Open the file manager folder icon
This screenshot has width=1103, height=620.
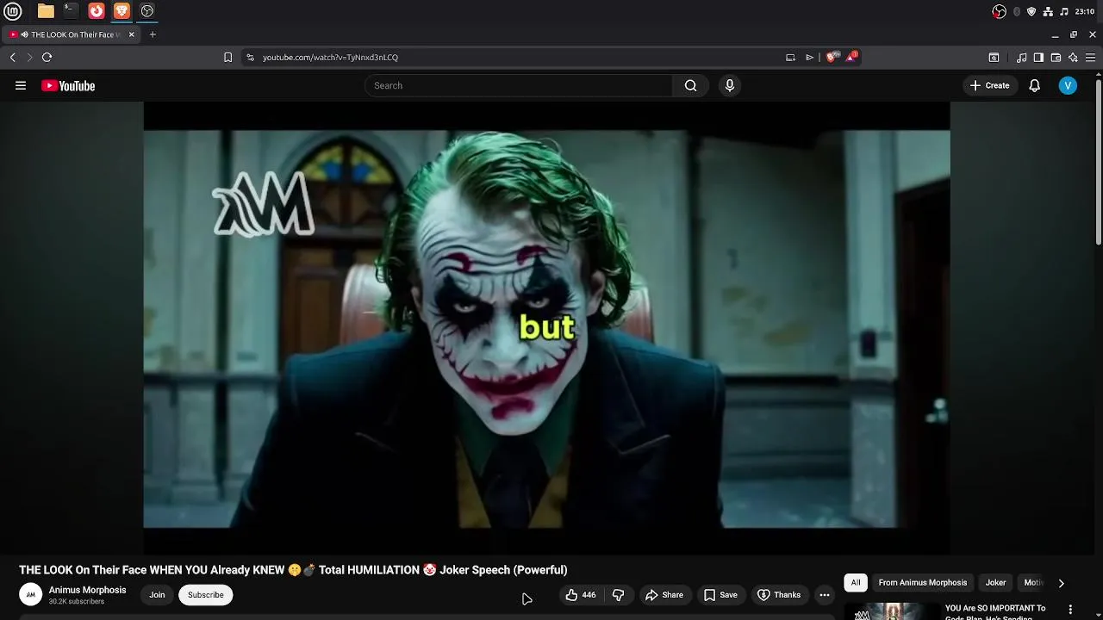[46, 11]
